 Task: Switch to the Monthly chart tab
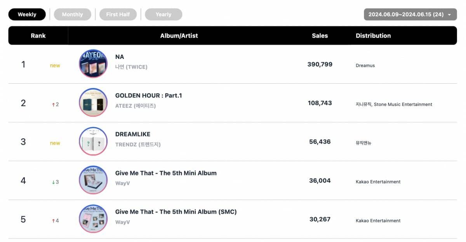click(72, 14)
